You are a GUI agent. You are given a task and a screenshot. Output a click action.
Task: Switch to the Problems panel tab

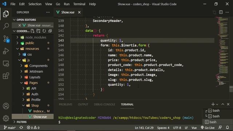[x=66, y=104]
